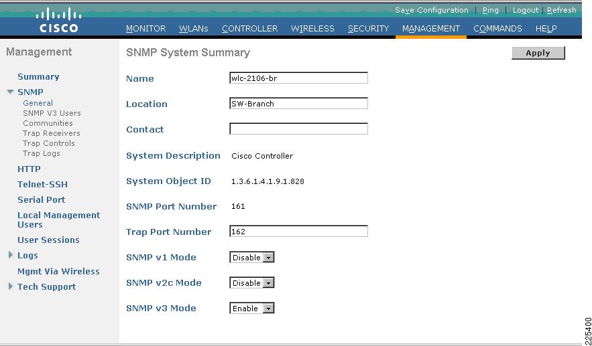This screenshot has width=592, height=346.
Task: Click the Ping link
Action: pos(491,10)
